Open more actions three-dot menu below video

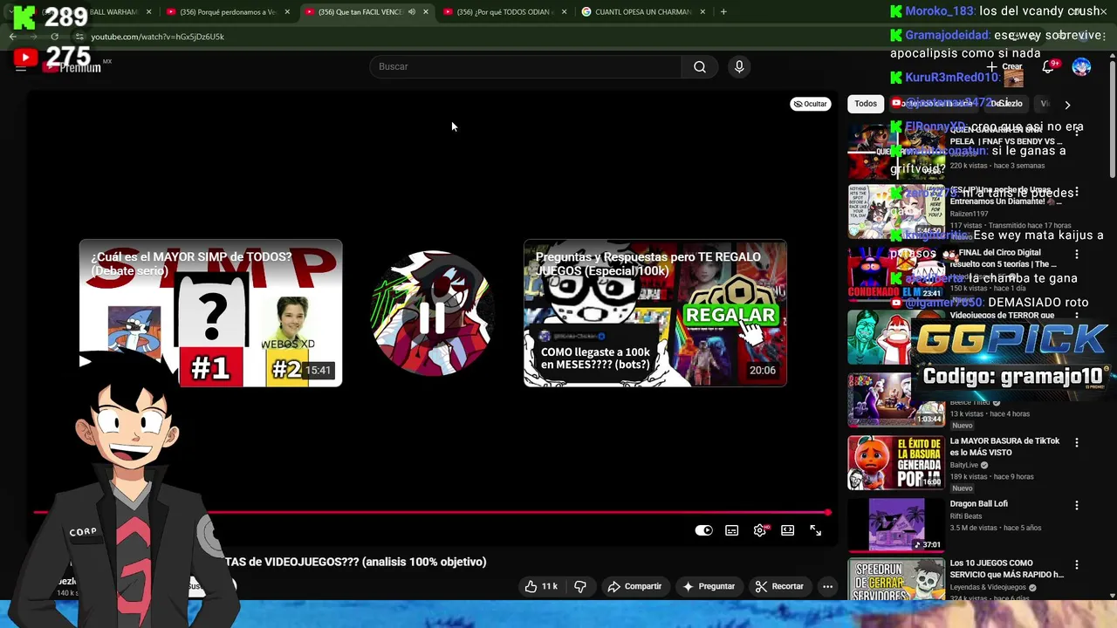tap(827, 586)
